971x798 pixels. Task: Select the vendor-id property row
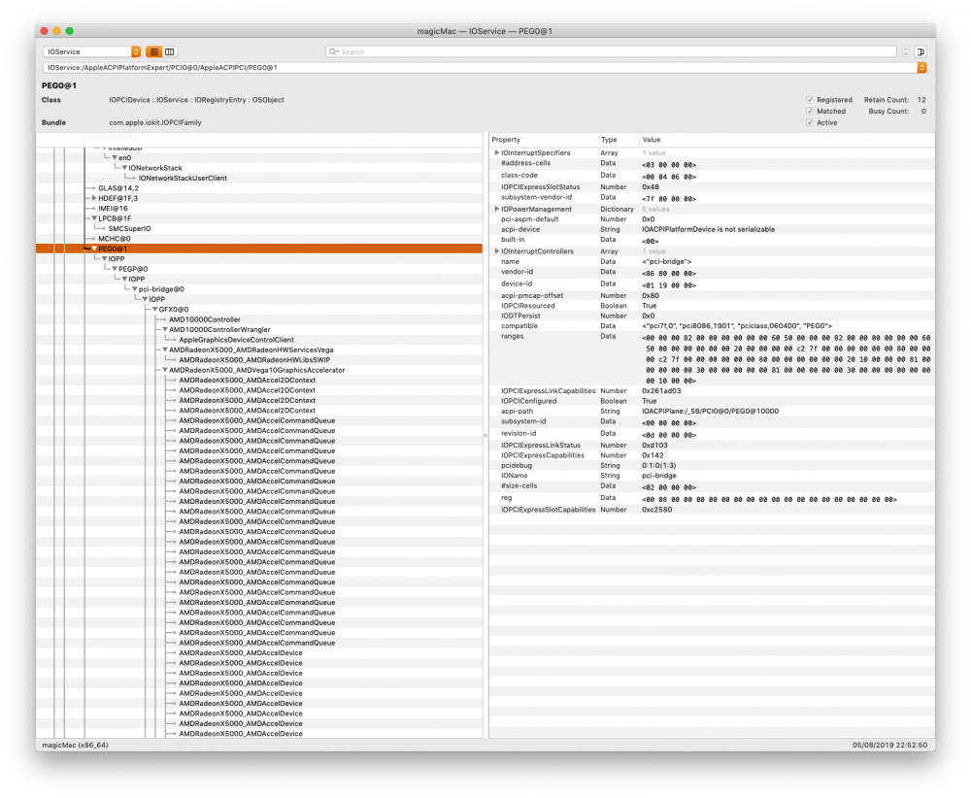point(712,273)
